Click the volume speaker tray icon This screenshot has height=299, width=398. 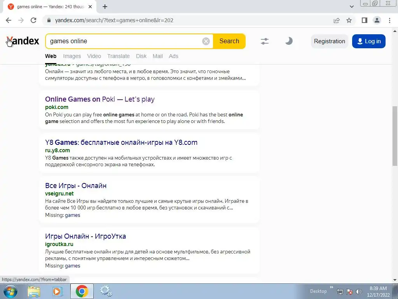(x=358, y=292)
